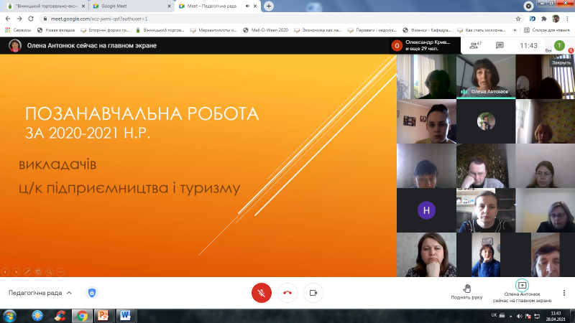Open Історичні форми гр... bookmark
The width and height of the screenshot is (575, 323).
pyautogui.click(x=105, y=30)
